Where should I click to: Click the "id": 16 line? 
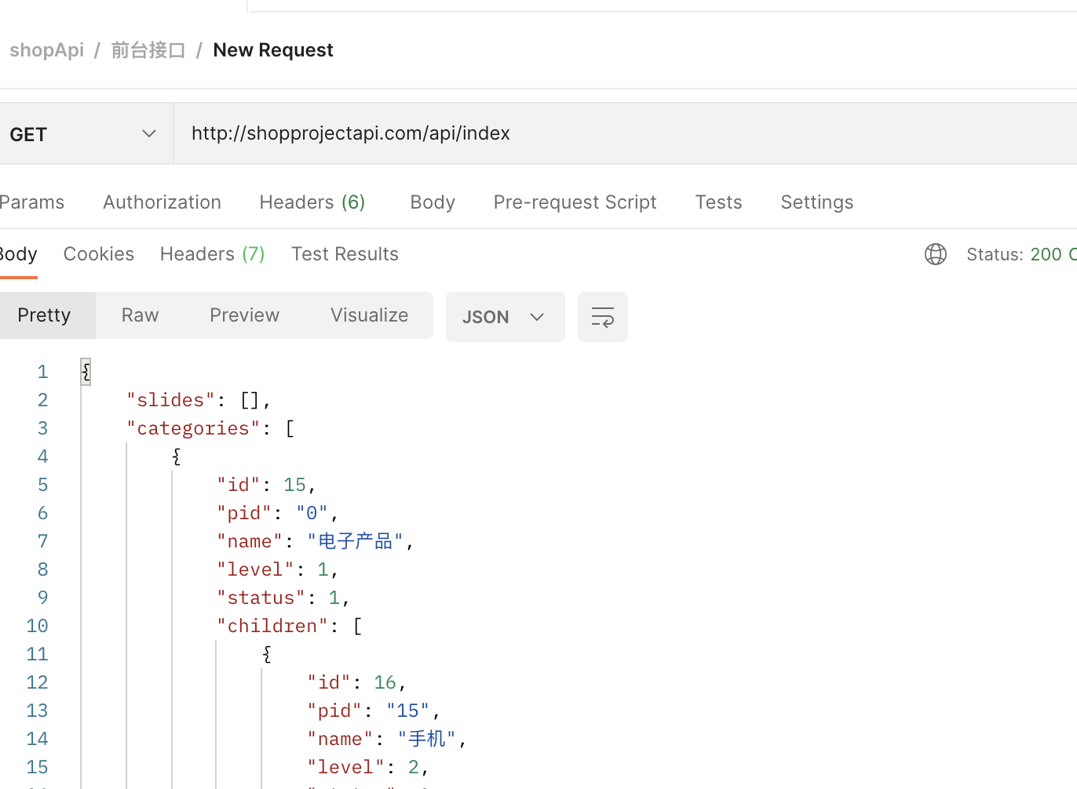(356, 682)
